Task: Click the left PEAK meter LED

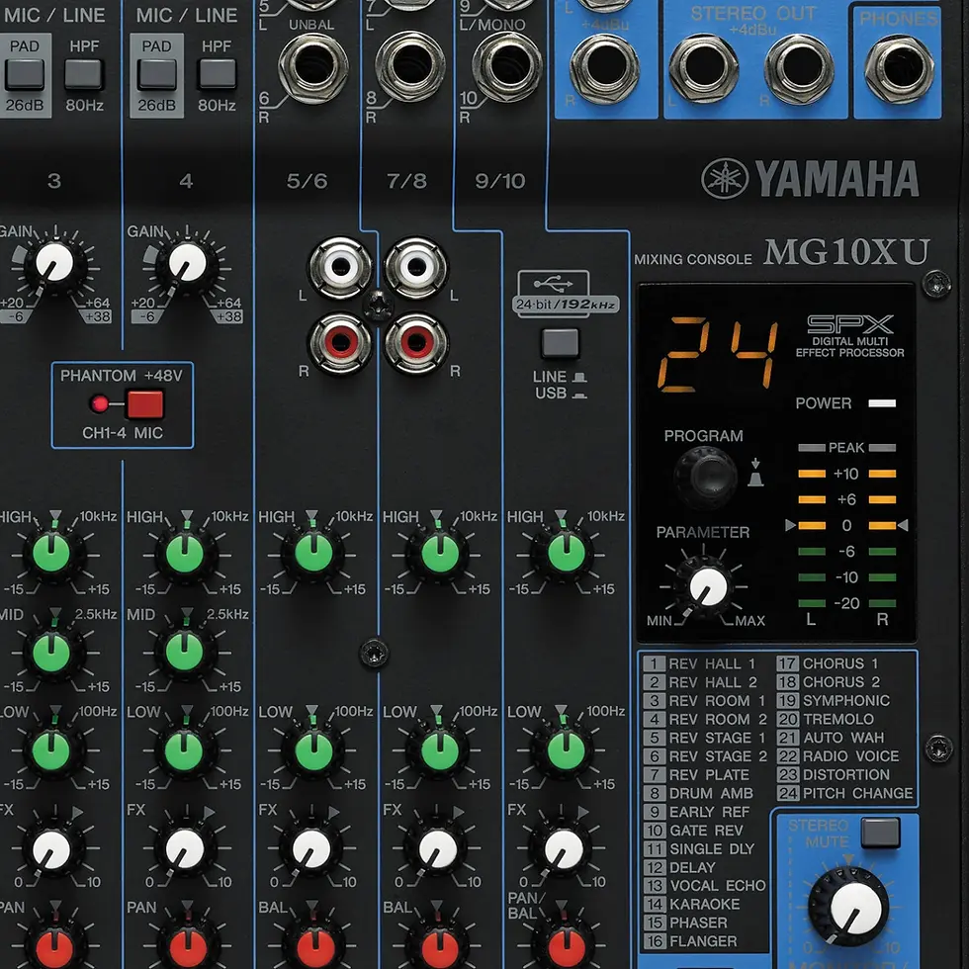Action: click(812, 447)
